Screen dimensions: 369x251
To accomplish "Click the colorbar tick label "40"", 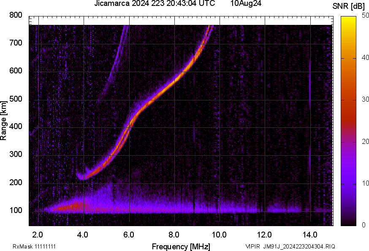I will pyautogui.click(x=365, y=58).
